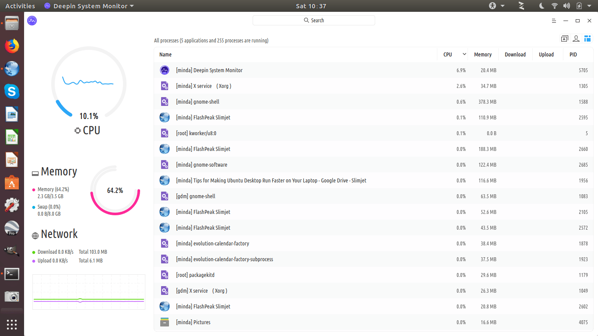This screenshot has height=336, width=598.
Task: Sort by Upload column header
Action: coord(546,55)
